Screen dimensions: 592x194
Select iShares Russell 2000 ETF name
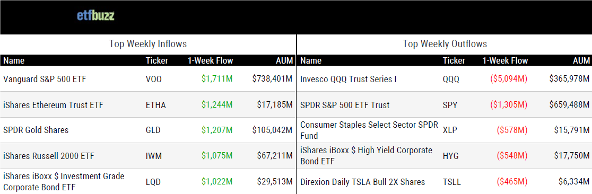pos(49,156)
